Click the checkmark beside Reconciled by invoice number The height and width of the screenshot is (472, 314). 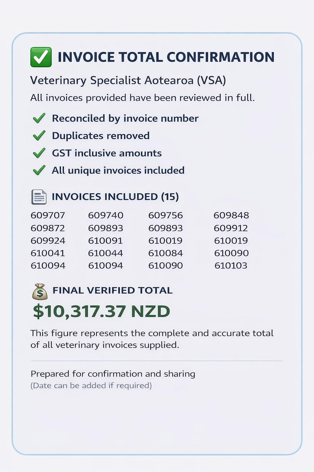point(39,118)
